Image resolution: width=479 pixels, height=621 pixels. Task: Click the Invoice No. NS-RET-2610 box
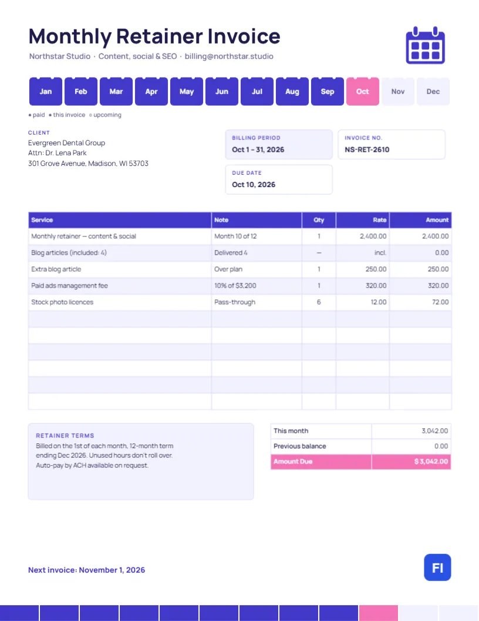click(392, 145)
